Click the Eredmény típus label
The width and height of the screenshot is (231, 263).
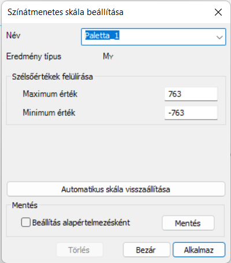[33, 57]
